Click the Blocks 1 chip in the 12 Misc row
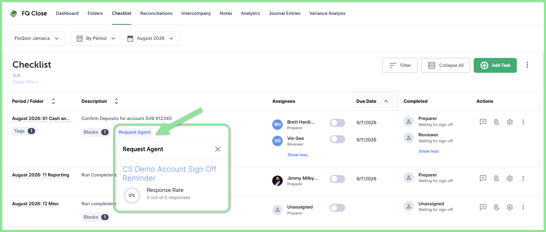 pyautogui.click(x=96, y=217)
